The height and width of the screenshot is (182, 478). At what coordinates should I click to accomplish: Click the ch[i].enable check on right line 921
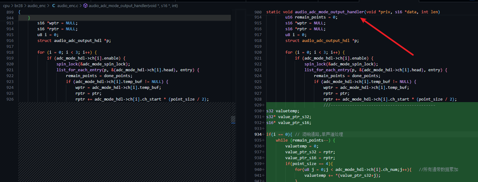pyautogui.click(x=334, y=58)
